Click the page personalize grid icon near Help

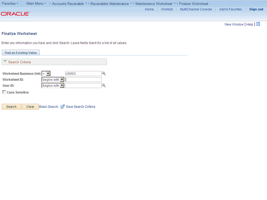point(258,24)
